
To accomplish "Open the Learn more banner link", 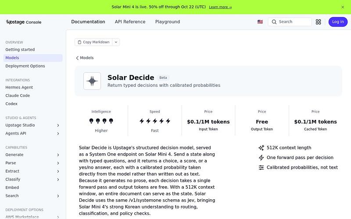I will [220, 7].
